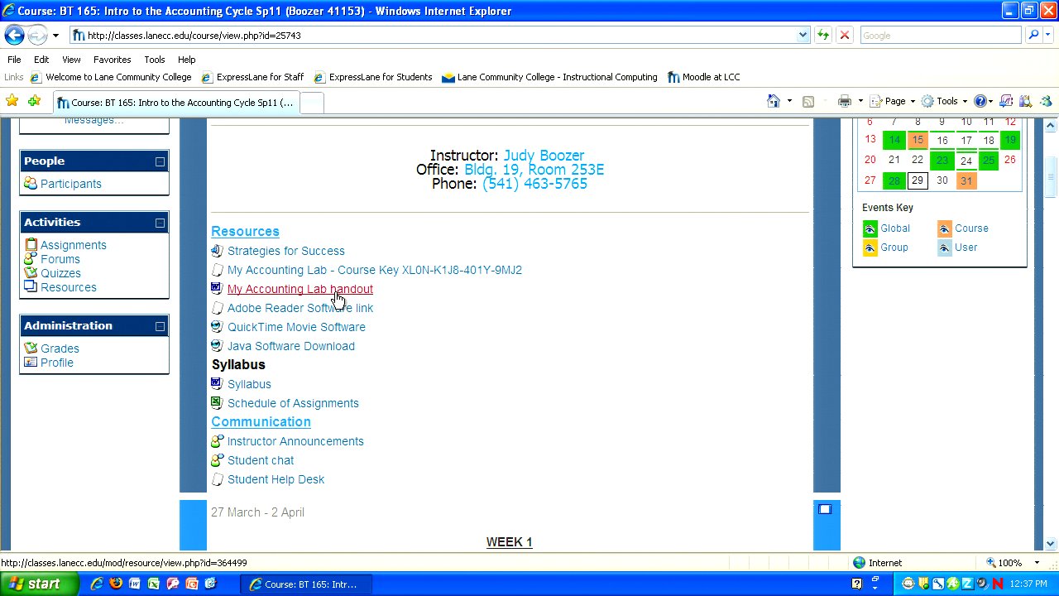1059x596 pixels.
Task: Open the Student Help Desk link
Action: click(x=276, y=479)
